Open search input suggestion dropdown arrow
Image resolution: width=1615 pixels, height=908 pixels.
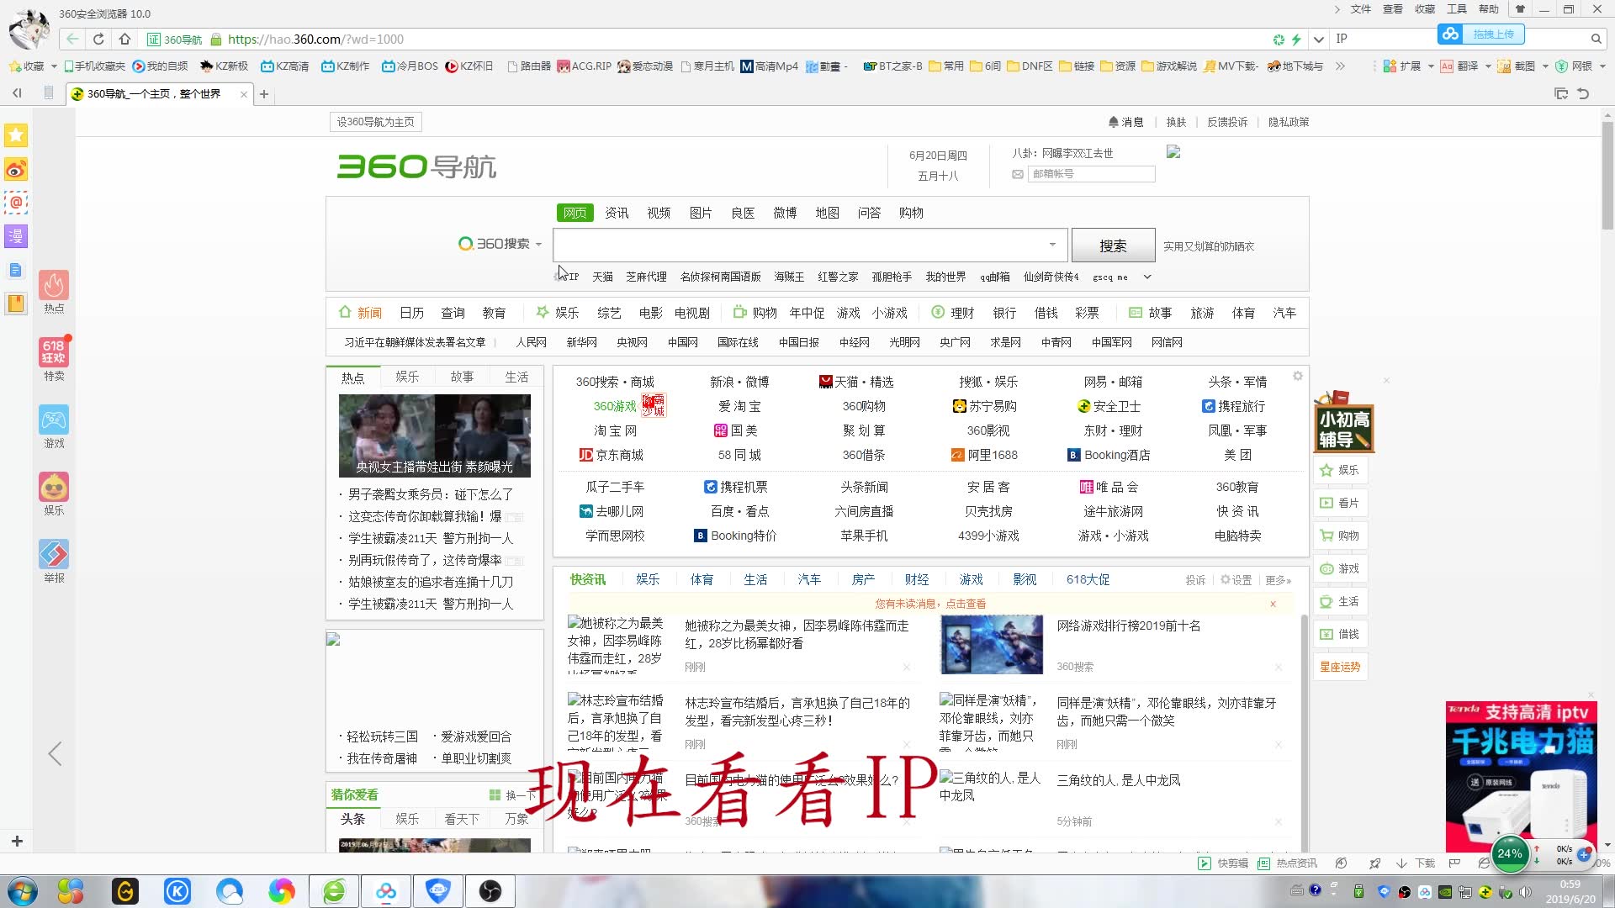point(1052,245)
